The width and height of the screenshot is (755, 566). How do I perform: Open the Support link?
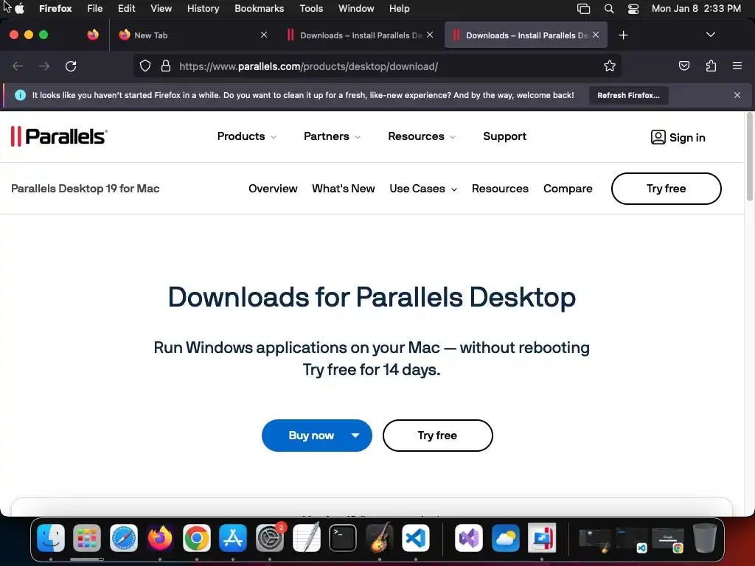(504, 136)
